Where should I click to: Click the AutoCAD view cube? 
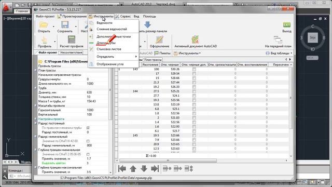click(313, 38)
